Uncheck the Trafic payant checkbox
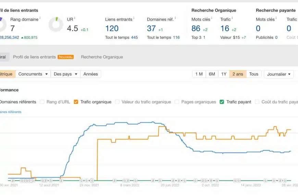 [x=222, y=102]
